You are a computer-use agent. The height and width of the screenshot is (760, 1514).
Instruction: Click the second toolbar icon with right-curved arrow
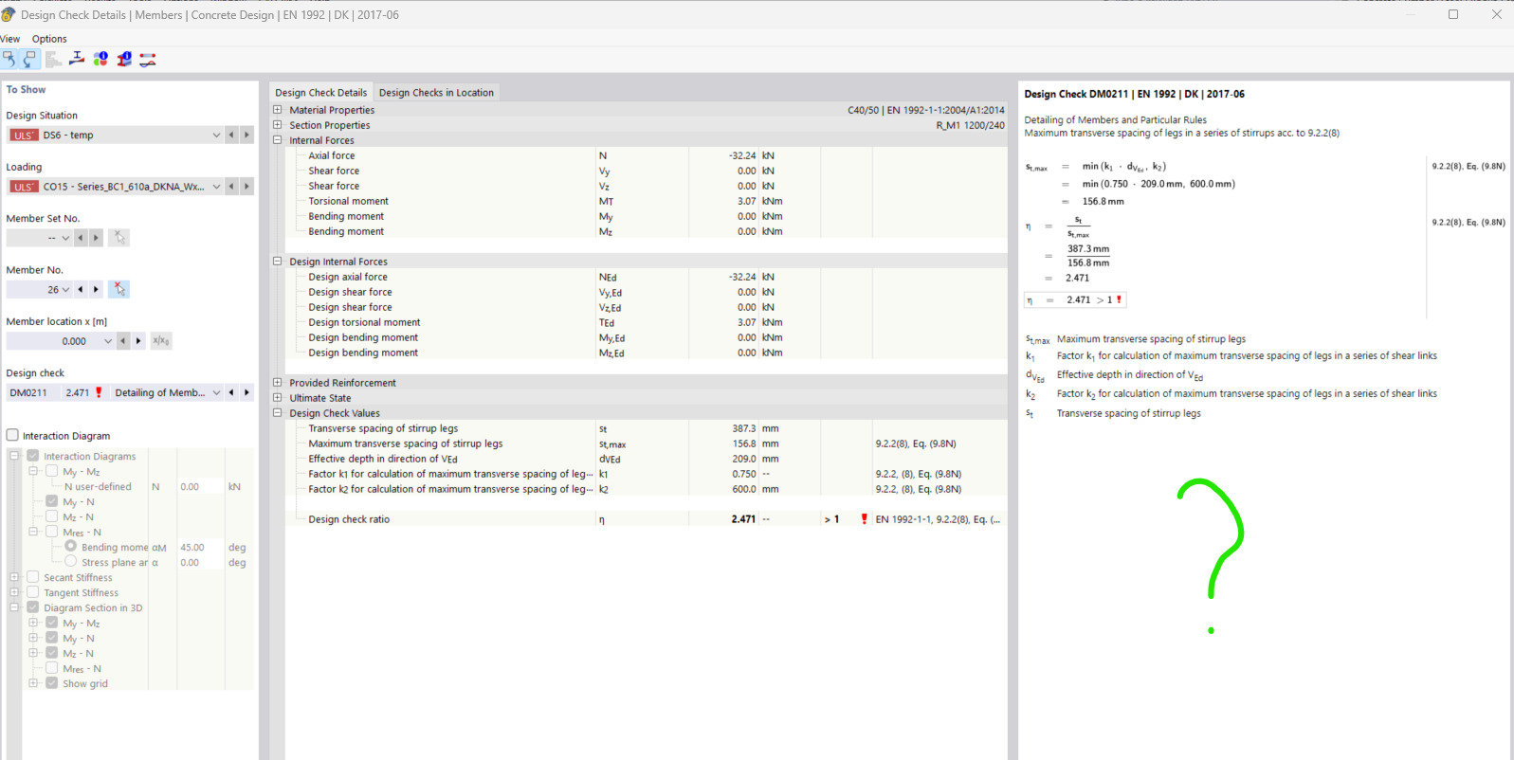[x=30, y=59]
